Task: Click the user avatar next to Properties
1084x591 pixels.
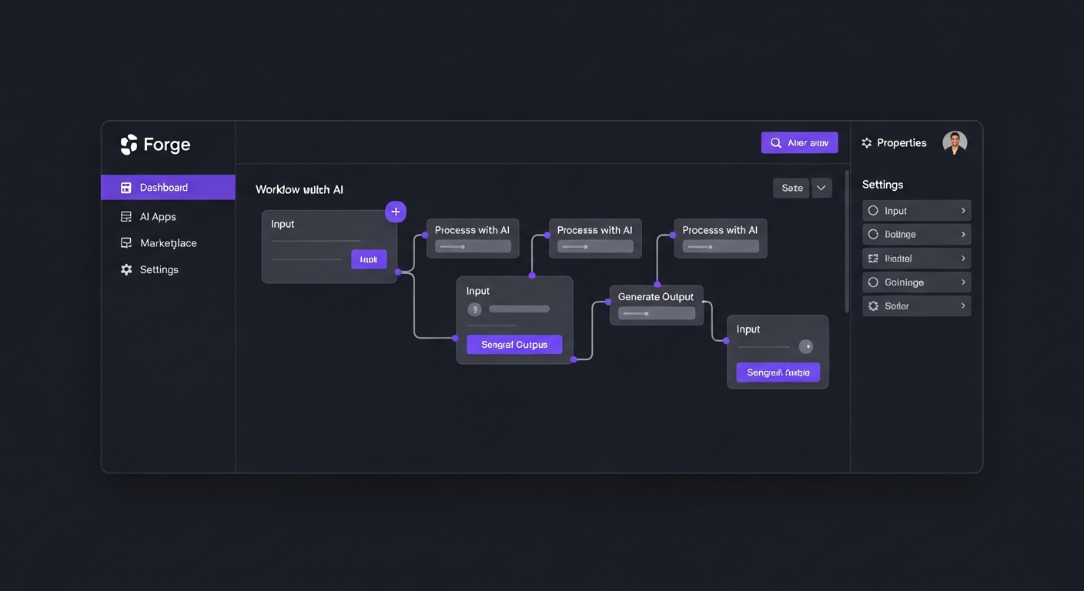Action: click(955, 142)
